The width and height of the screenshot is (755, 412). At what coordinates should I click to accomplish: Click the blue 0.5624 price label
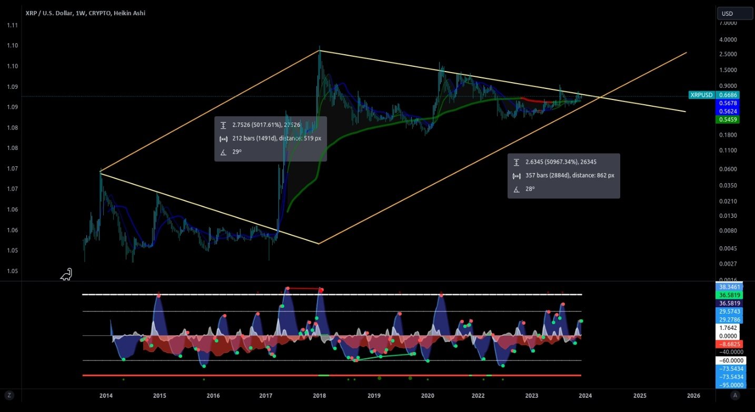pos(729,111)
